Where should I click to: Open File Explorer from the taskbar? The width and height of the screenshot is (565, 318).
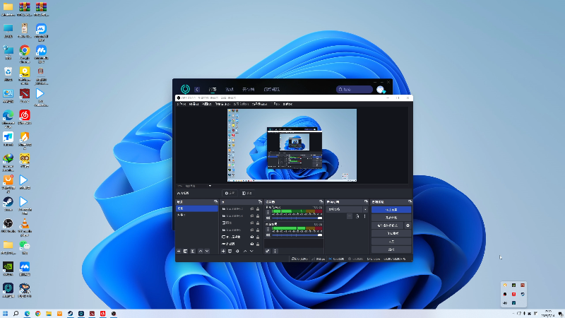pos(49,314)
